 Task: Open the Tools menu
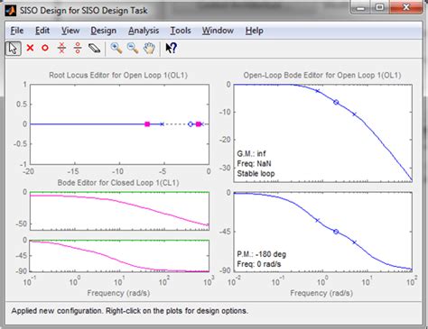(181, 31)
